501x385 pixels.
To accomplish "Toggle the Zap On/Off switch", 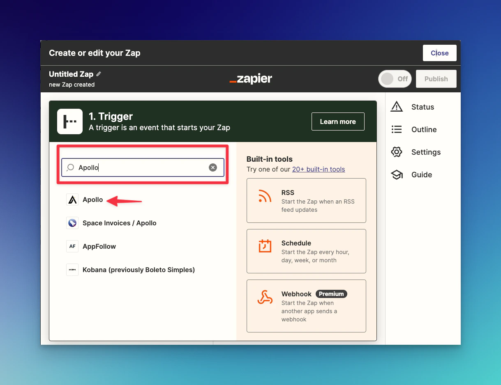I will [x=395, y=79].
